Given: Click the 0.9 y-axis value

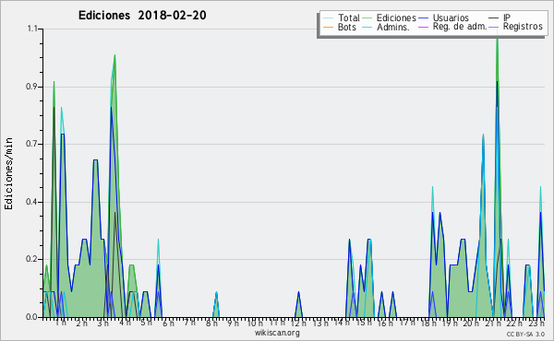Looking at the screenshot, I should [x=31, y=87].
